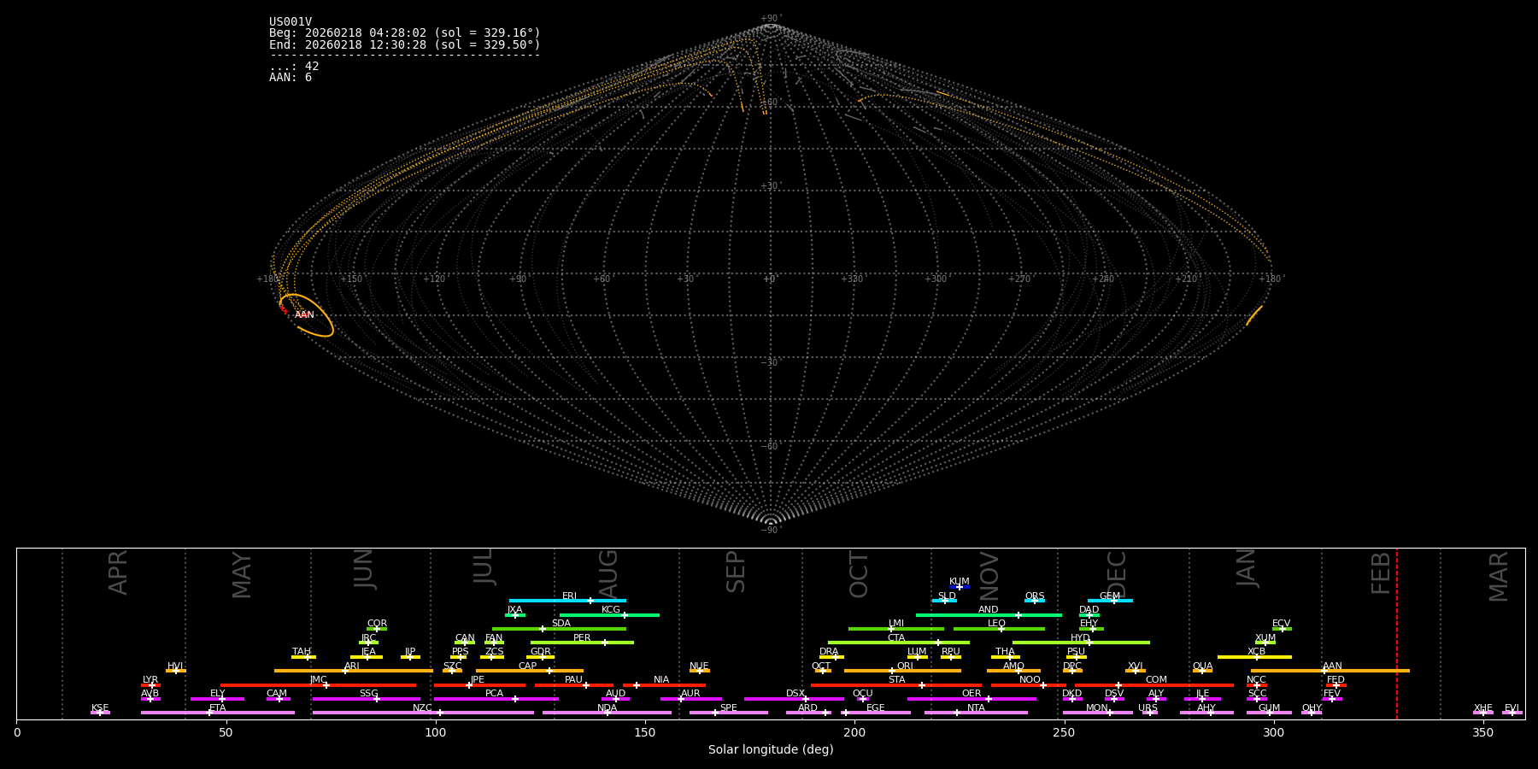Click the US001V station title text

[x=291, y=22]
